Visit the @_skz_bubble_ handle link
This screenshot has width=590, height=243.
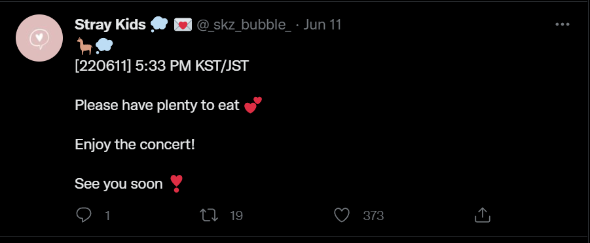point(244,25)
